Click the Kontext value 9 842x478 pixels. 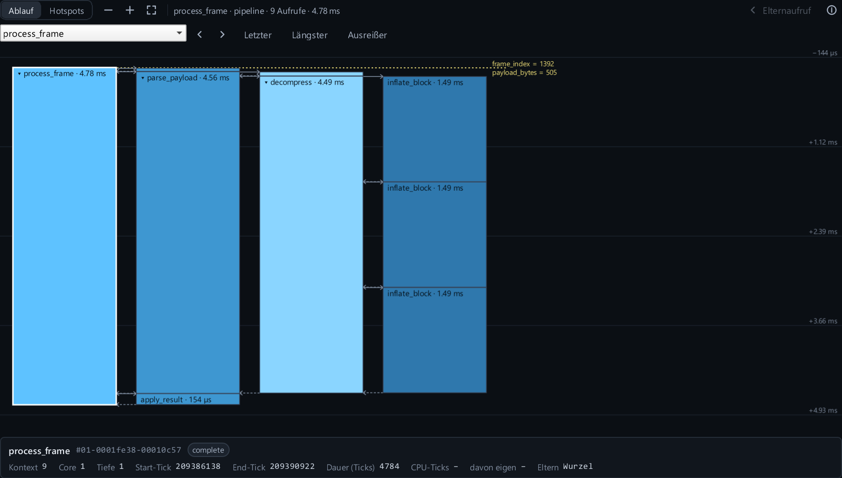[44, 466]
